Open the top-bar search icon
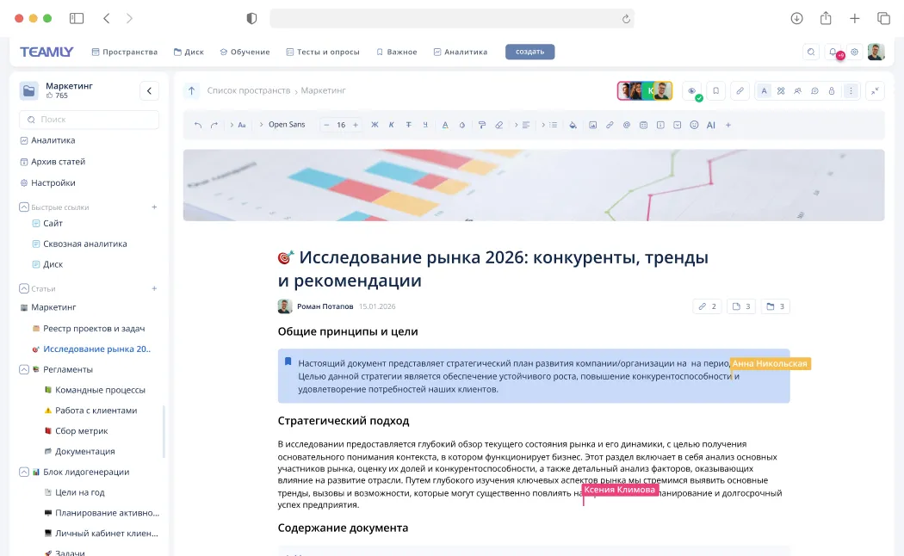The width and height of the screenshot is (904, 556). pyautogui.click(x=811, y=52)
